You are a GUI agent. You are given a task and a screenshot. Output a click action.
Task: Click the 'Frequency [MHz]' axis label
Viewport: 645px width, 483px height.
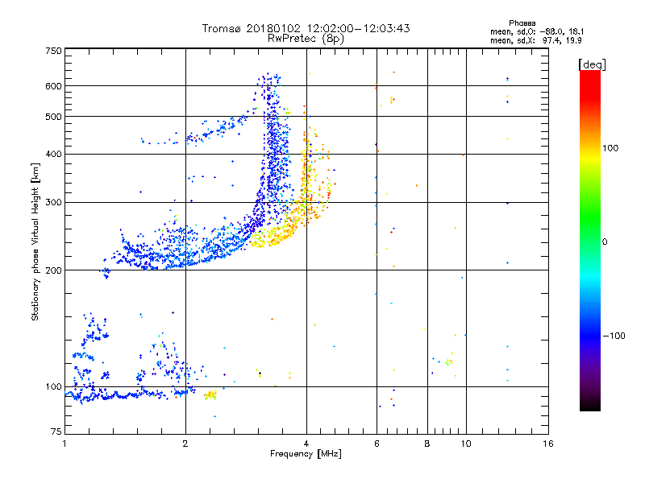click(x=306, y=454)
